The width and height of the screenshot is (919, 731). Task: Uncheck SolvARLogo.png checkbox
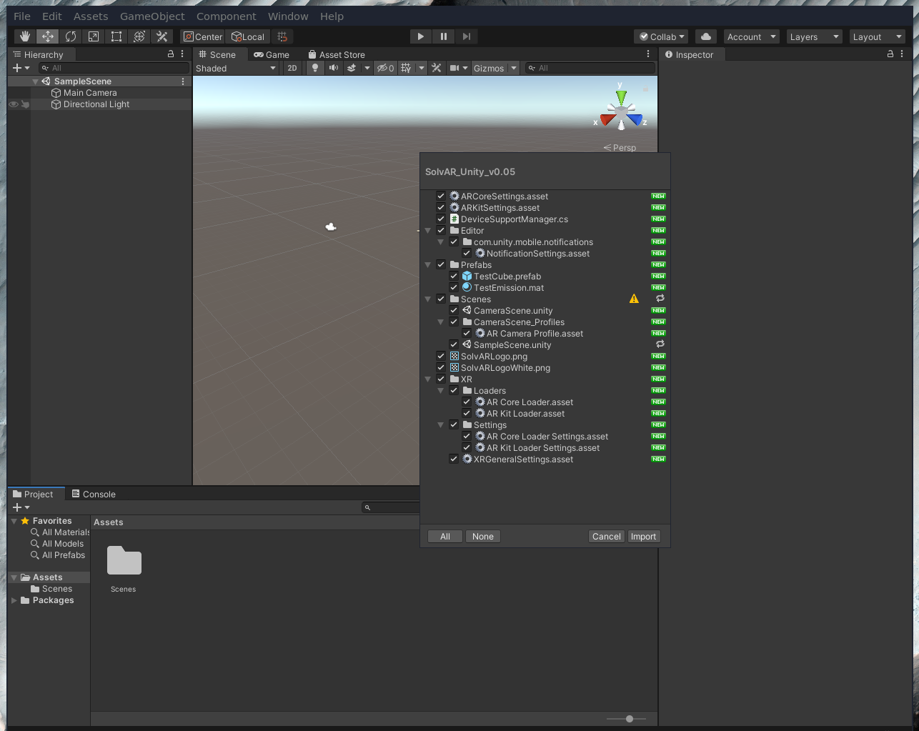(441, 356)
